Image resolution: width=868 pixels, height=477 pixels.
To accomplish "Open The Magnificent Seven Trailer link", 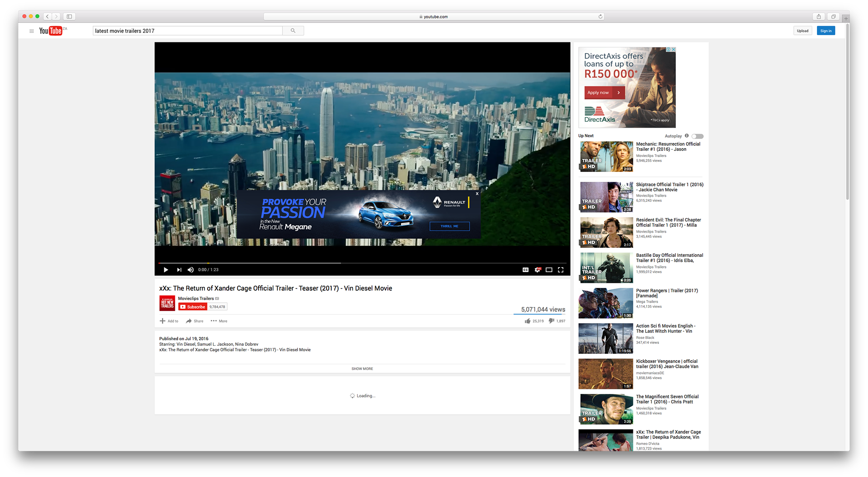I will (x=667, y=399).
